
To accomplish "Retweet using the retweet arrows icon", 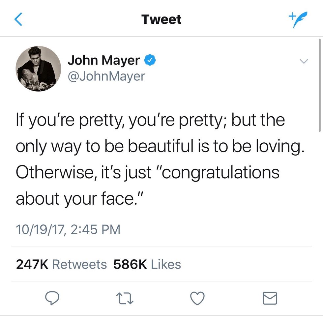I will coord(125,299).
